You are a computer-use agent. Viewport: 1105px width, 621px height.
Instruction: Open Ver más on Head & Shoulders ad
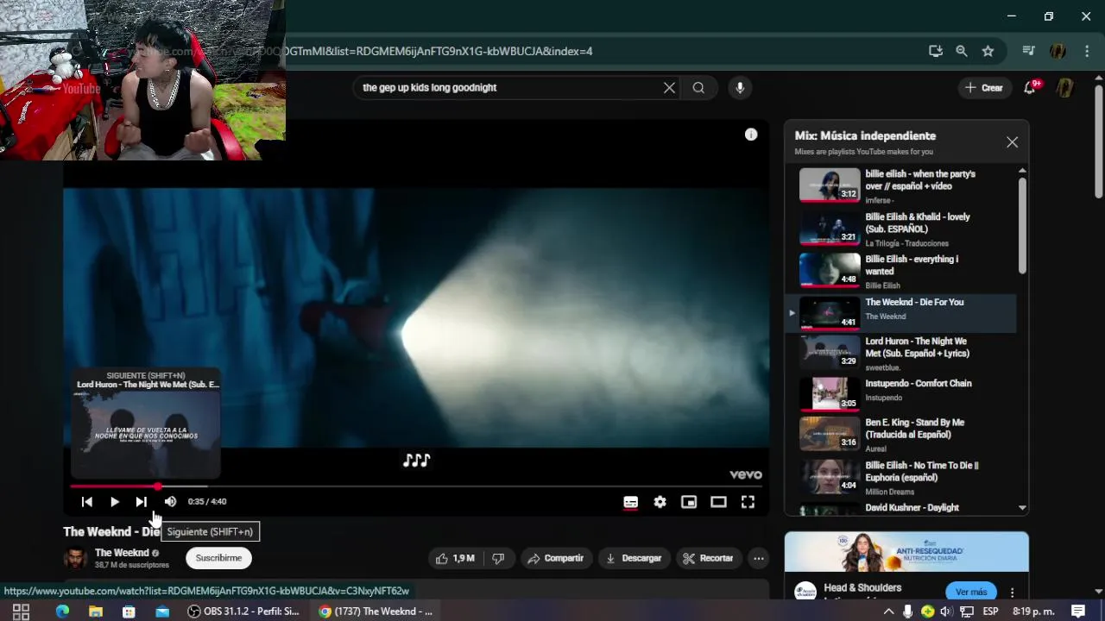point(971,592)
